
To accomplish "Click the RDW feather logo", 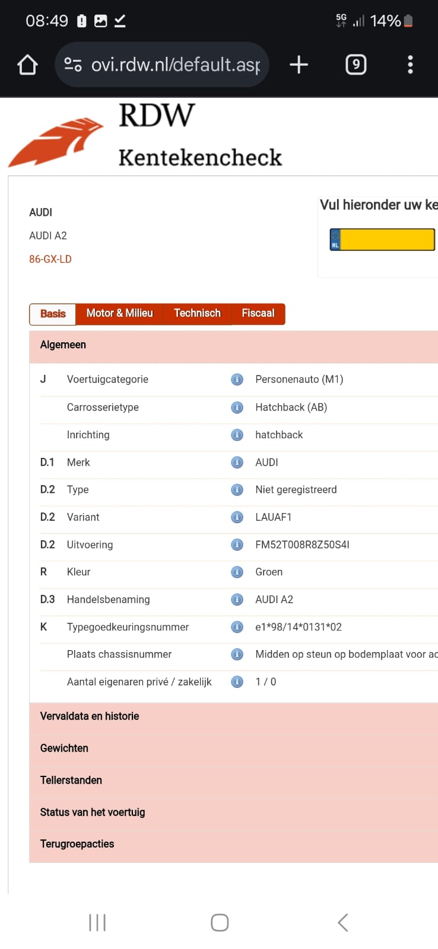I will click(x=56, y=142).
